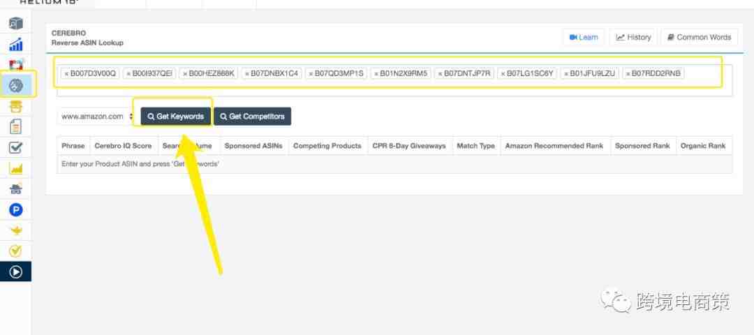Open the Cerebro brain icon in sidebar
Viewport: 754px width, 335px height.
click(x=16, y=85)
